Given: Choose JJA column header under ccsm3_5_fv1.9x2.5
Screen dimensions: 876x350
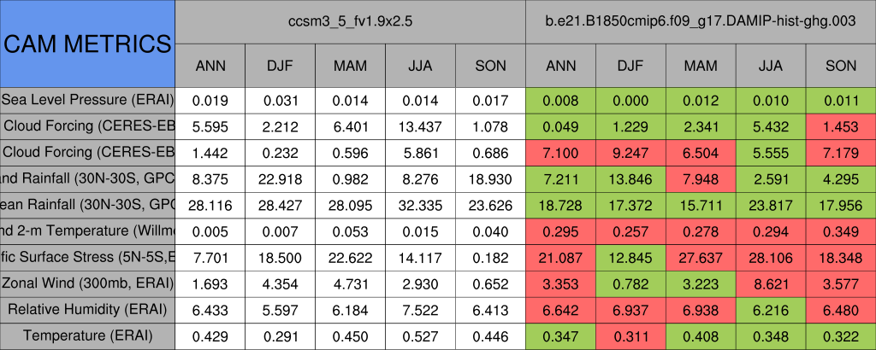Looking at the screenshot, I should point(420,66).
